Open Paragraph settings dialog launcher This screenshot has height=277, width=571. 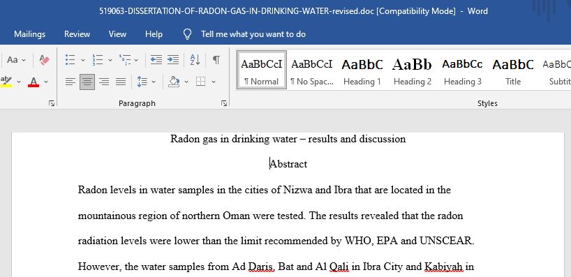[224, 104]
